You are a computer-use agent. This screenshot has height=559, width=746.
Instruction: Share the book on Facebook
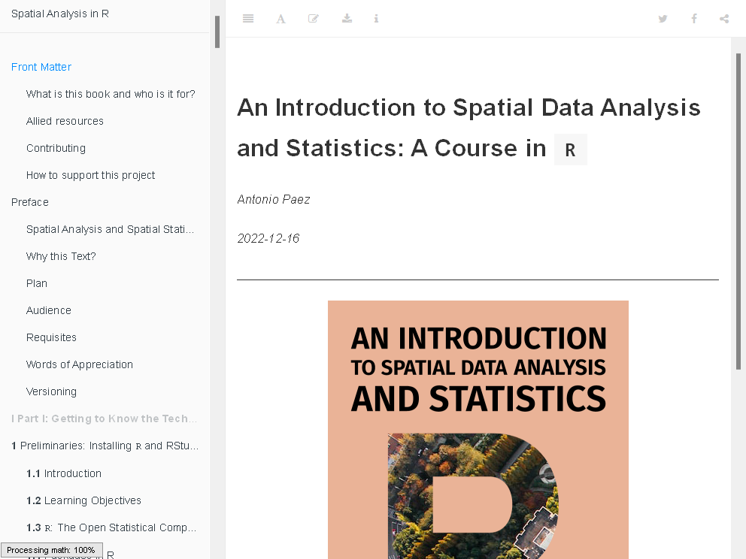click(x=693, y=18)
